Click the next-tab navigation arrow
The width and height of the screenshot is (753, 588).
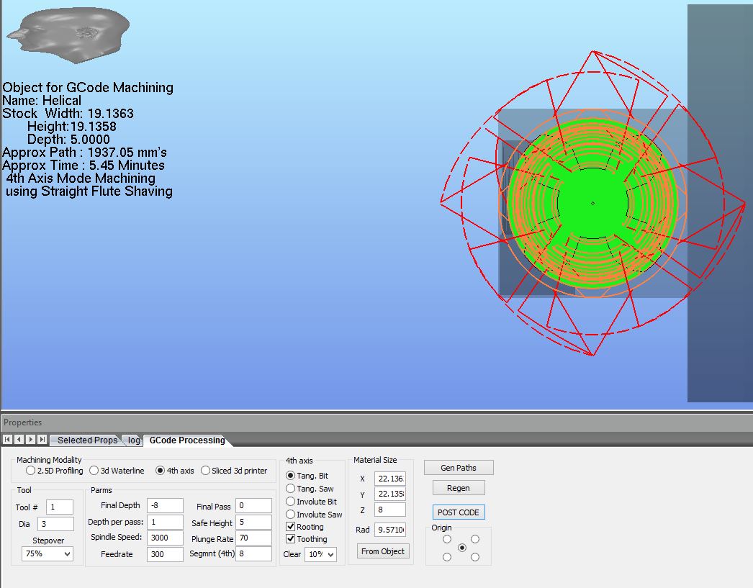point(30,440)
